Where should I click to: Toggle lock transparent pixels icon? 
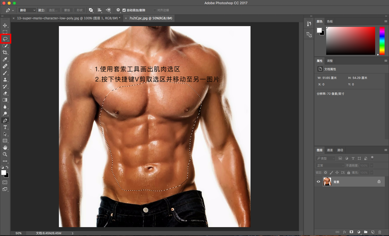coord(326,173)
